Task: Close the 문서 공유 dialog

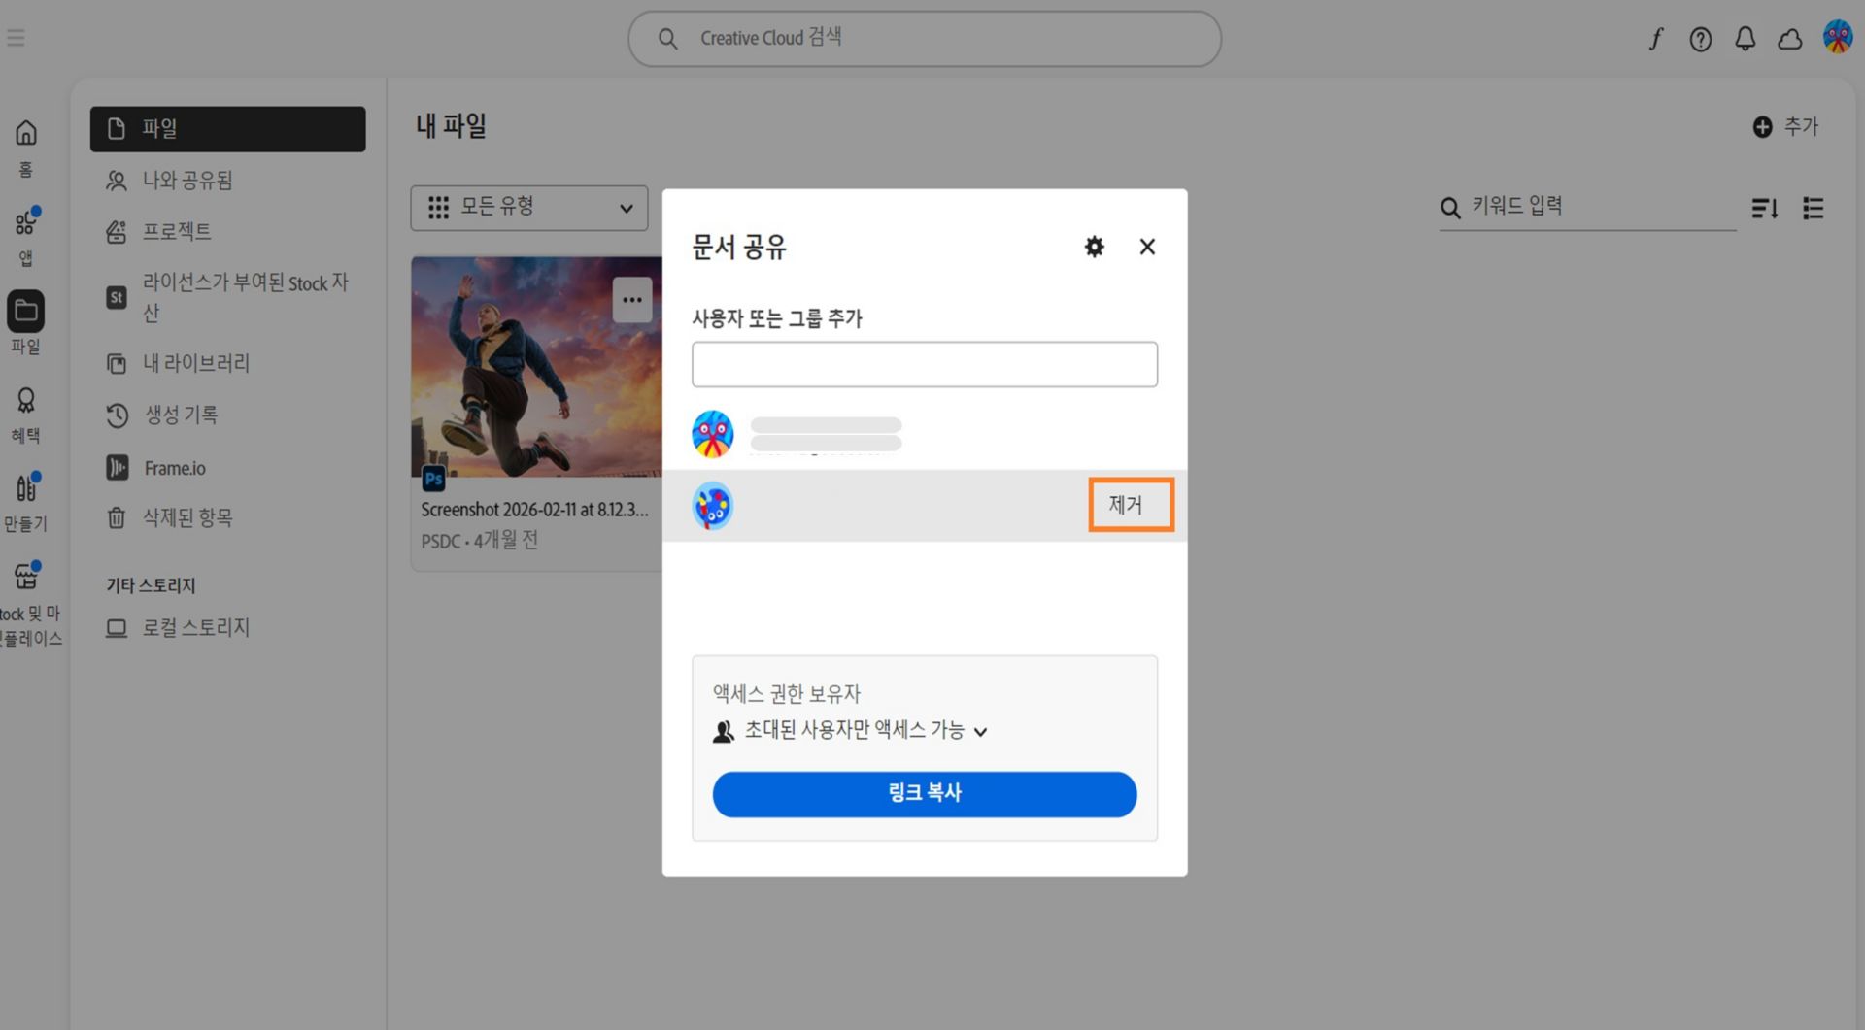Action: (x=1147, y=247)
